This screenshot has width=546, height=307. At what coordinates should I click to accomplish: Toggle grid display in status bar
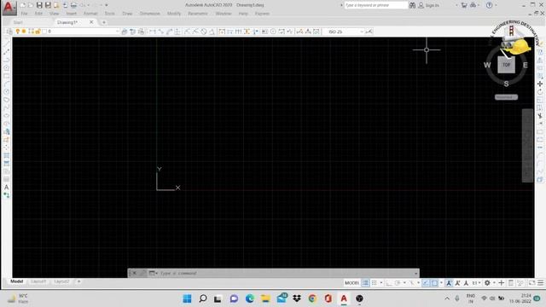point(365,283)
